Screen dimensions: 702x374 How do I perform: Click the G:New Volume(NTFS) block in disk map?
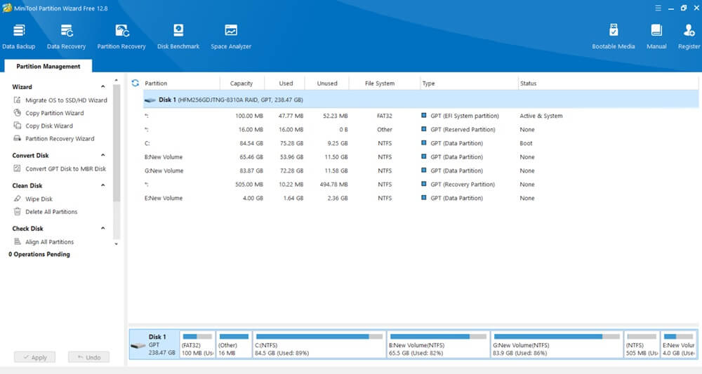(557, 344)
